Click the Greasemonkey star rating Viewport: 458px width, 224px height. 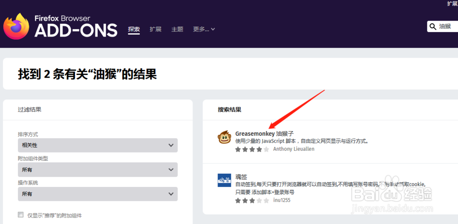(x=252, y=149)
